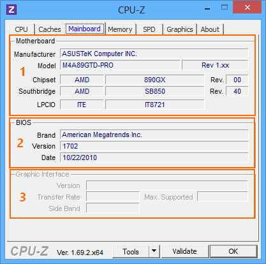Click the Side Band field
Screen dimensions: 266x264
[113, 208]
